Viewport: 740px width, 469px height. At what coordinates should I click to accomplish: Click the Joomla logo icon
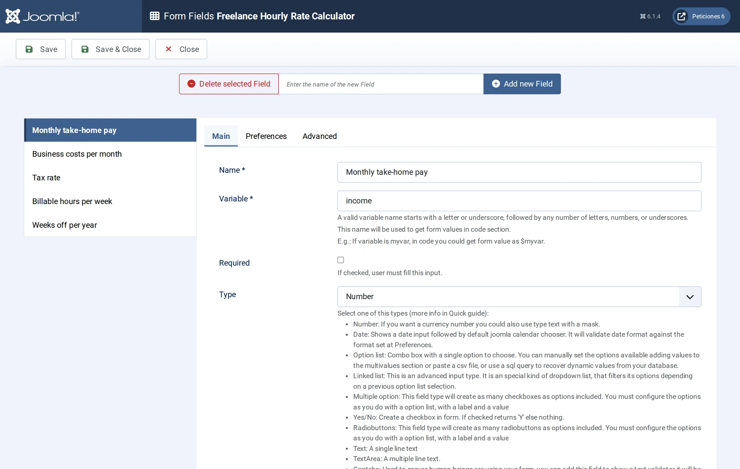(x=13, y=16)
